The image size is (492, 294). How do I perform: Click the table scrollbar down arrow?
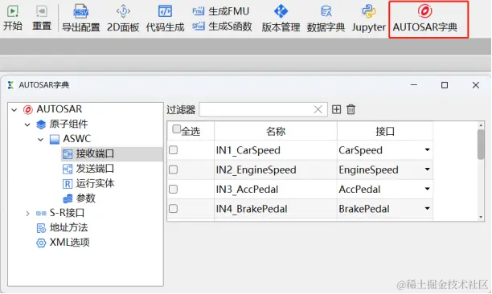click(481, 217)
